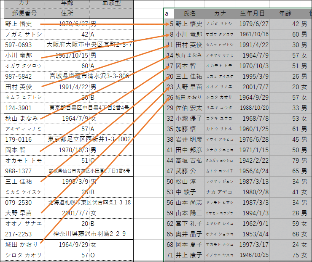Click left table cell 岡本 智

coord(24,150)
